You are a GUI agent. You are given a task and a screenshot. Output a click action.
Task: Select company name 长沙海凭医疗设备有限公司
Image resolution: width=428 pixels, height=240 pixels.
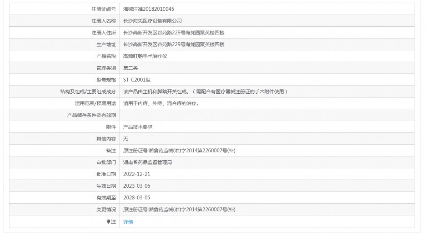pyautogui.click(x=152, y=21)
